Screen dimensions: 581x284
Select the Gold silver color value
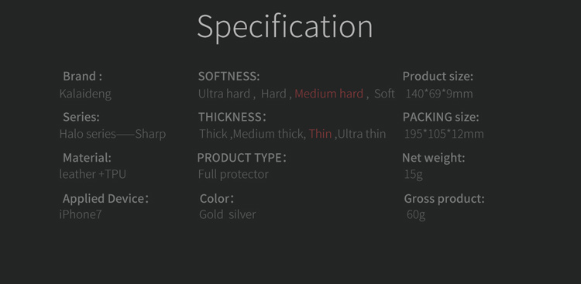point(228,214)
